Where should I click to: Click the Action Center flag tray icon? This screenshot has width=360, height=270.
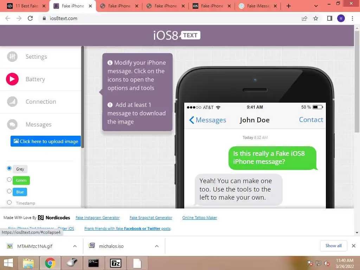point(310,263)
